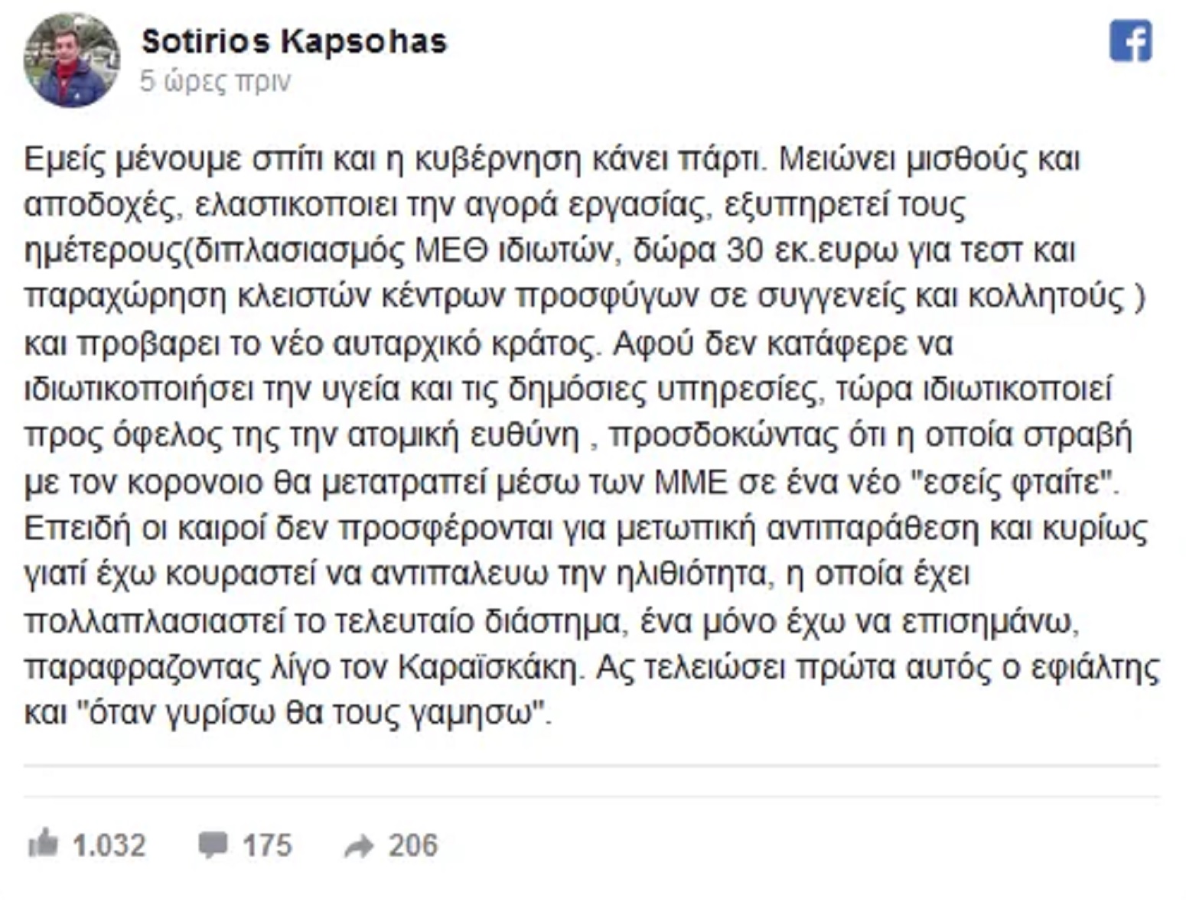The width and height of the screenshot is (1186, 918).
Task: Click the share arrow icon
Action: [359, 846]
